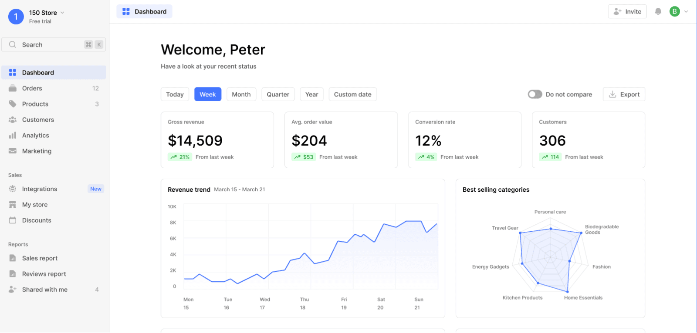Click the Products tag icon

point(13,104)
